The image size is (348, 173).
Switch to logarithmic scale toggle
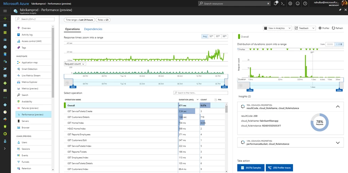coord(339,44)
